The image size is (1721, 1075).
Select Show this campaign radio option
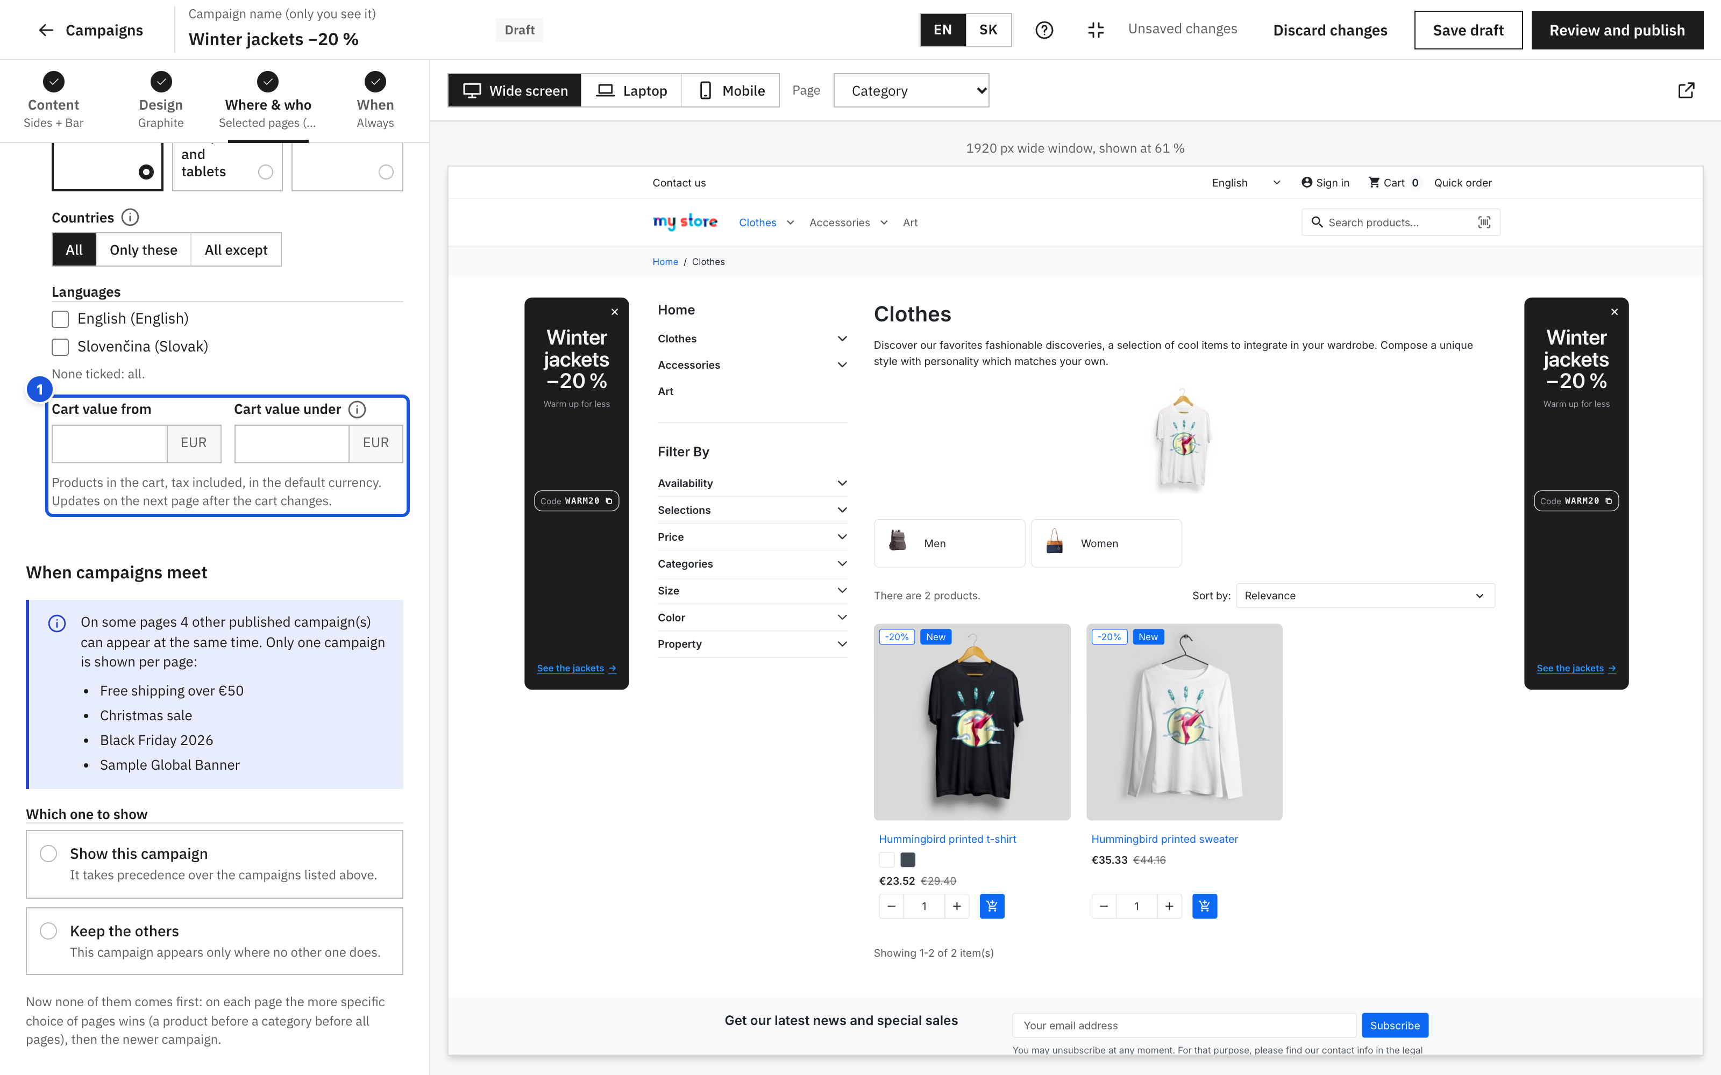click(48, 853)
